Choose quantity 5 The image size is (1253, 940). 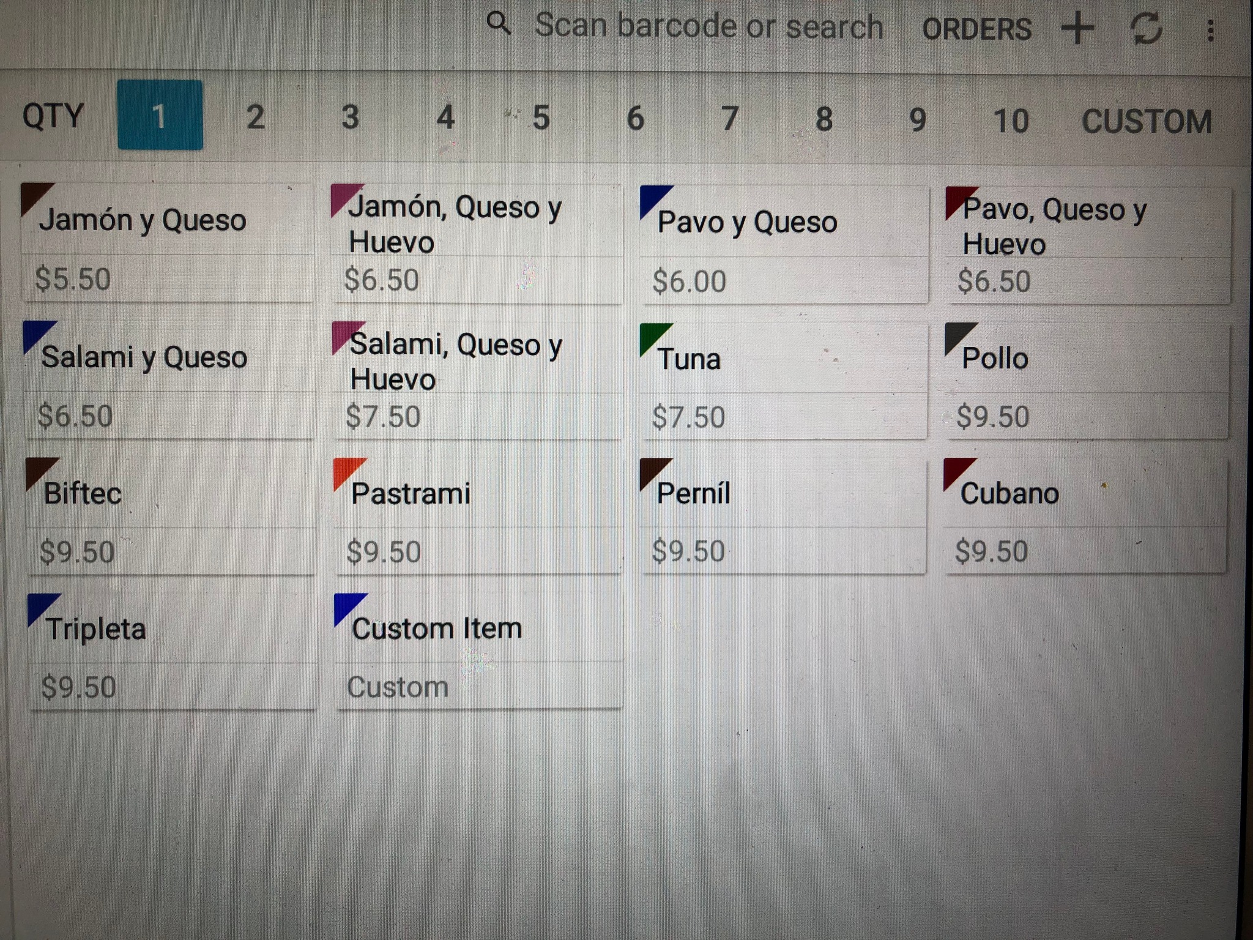coord(540,117)
